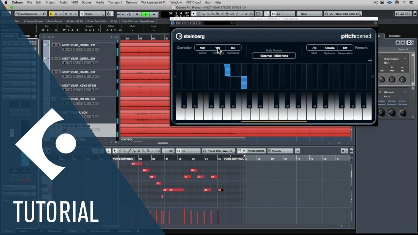The image size is (418, 235).
Task: Open Key Editor setup gear icon
Action: (x=351, y=151)
